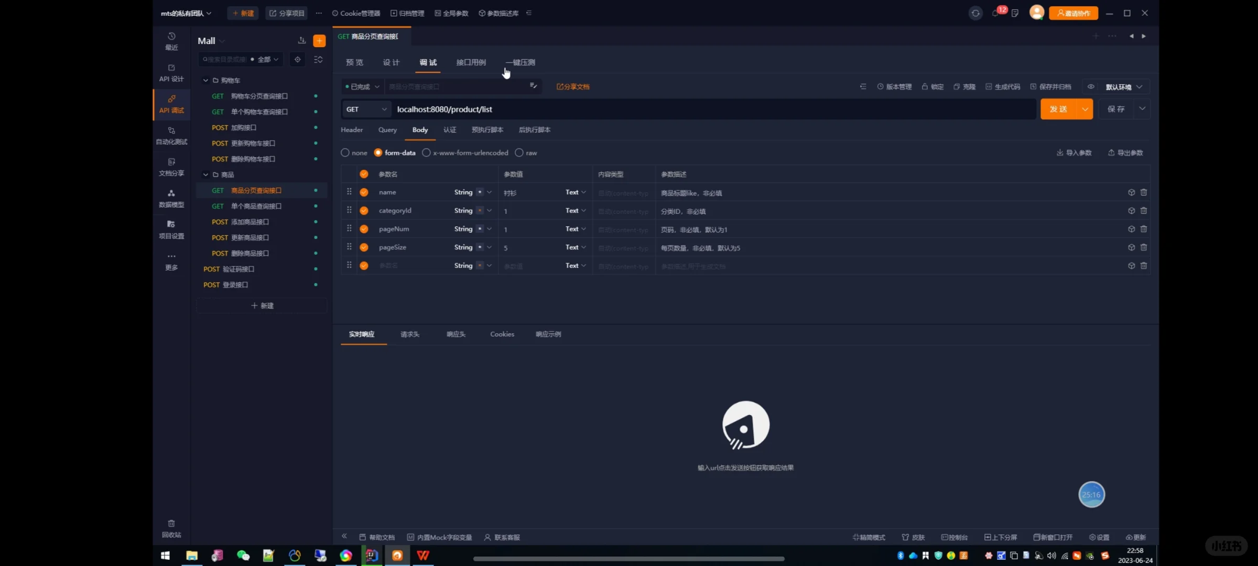Click the 发送 send button
Image resolution: width=1258 pixels, height=566 pixels.
[1058, 109]
